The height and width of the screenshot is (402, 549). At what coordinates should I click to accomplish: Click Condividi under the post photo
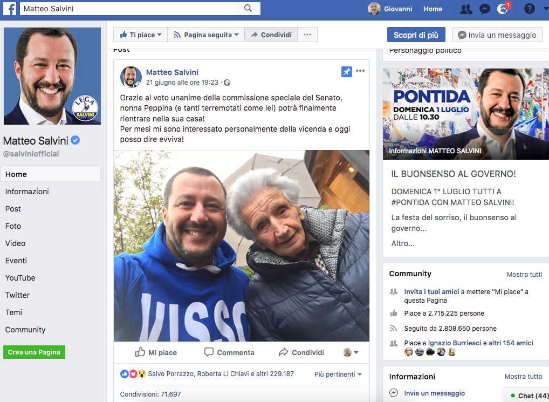pos(301,352)
